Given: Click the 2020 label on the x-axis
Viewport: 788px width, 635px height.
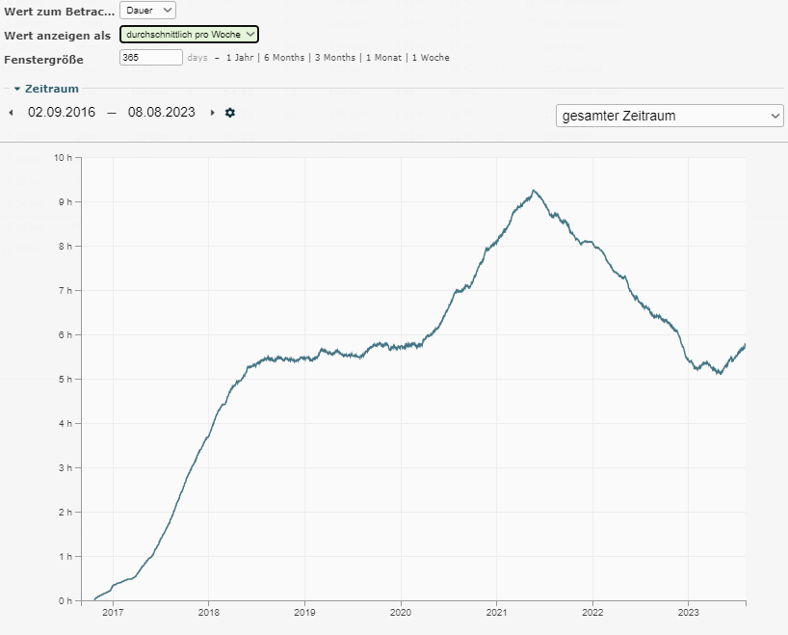Looking at the screenshot, I should pos(401,612).
